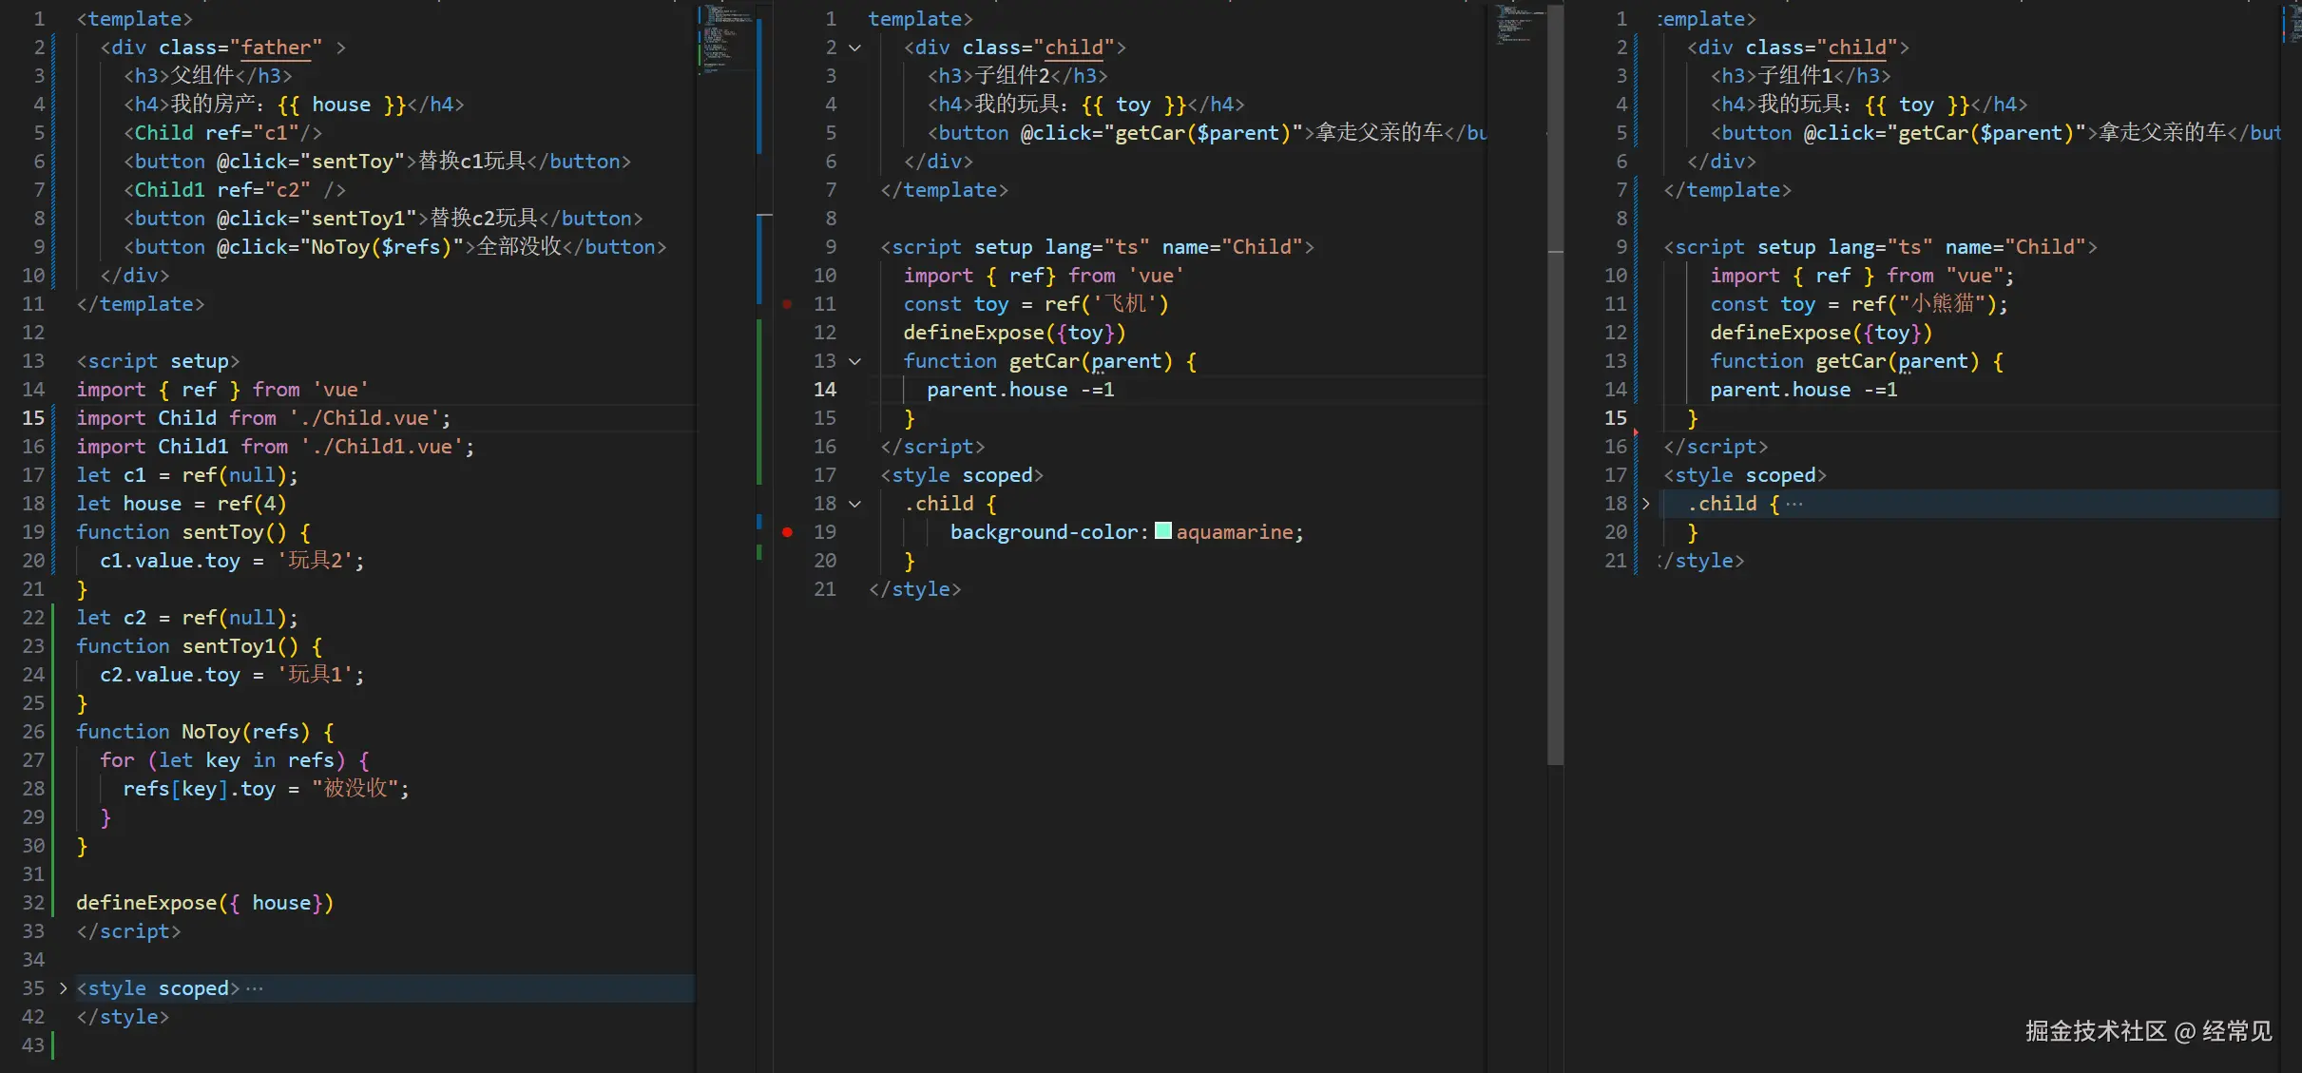
Task: Open the './Child.vue' import path
Action: 365,418
